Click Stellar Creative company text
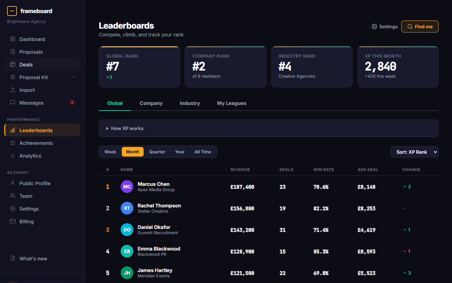This screenshot has width=452, height=283. (153, 211)
